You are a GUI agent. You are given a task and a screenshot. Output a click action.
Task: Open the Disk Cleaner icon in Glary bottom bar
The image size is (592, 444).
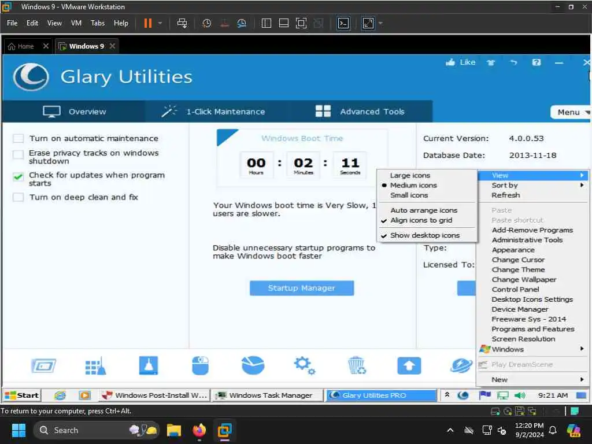(43, 365)
